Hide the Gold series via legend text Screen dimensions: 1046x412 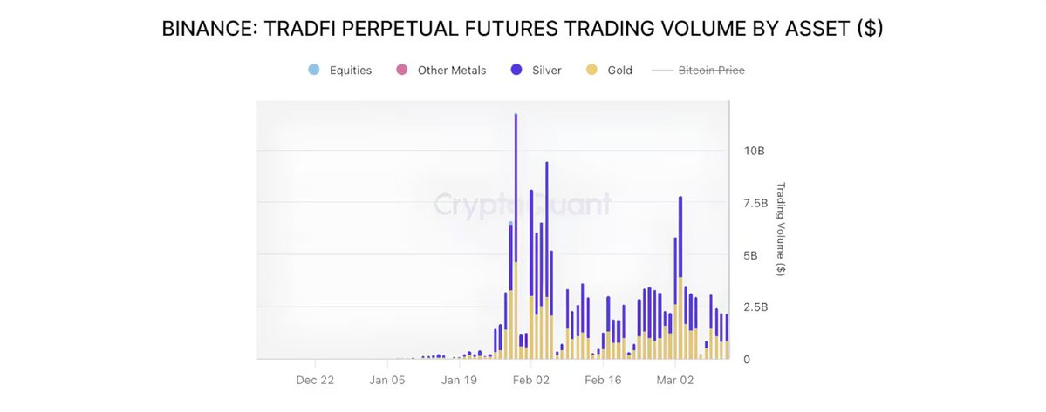pos(619,70)
